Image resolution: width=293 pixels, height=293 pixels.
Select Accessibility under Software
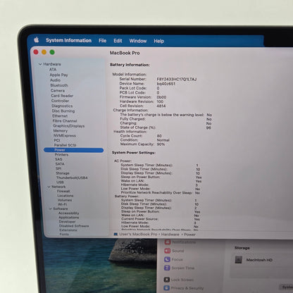(x=68, y=213)
